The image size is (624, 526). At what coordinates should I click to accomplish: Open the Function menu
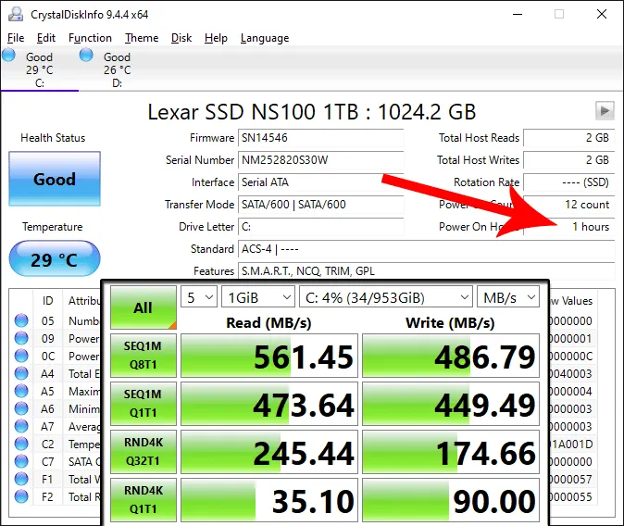[90, 38]
